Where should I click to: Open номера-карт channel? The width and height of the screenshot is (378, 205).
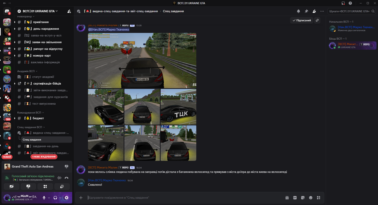43,56
